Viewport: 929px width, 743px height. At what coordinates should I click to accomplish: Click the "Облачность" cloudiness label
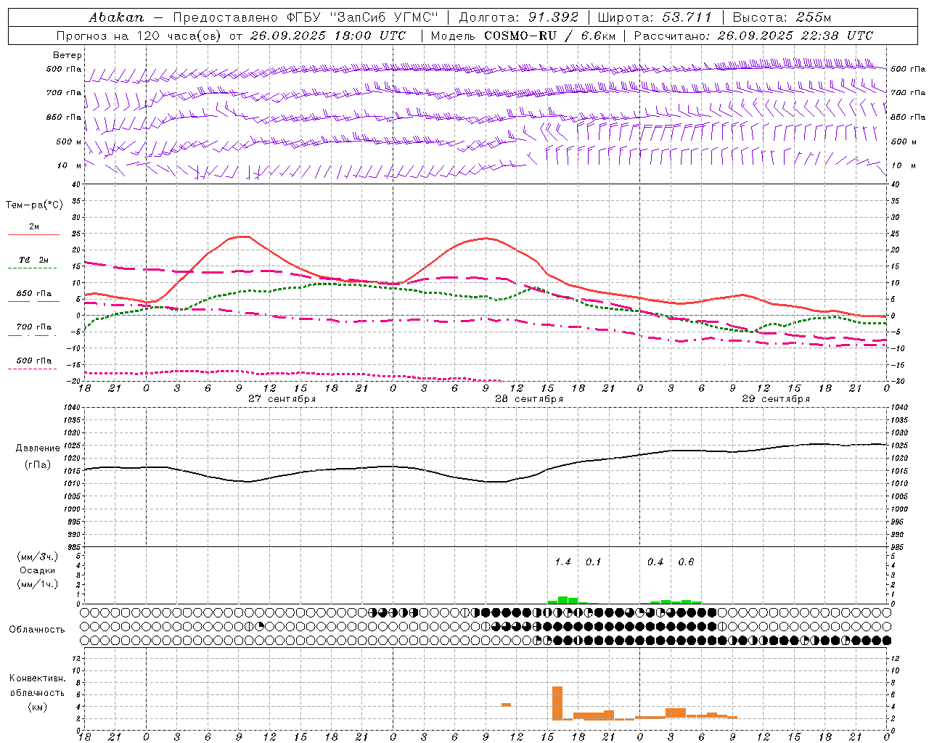point(37,630)
